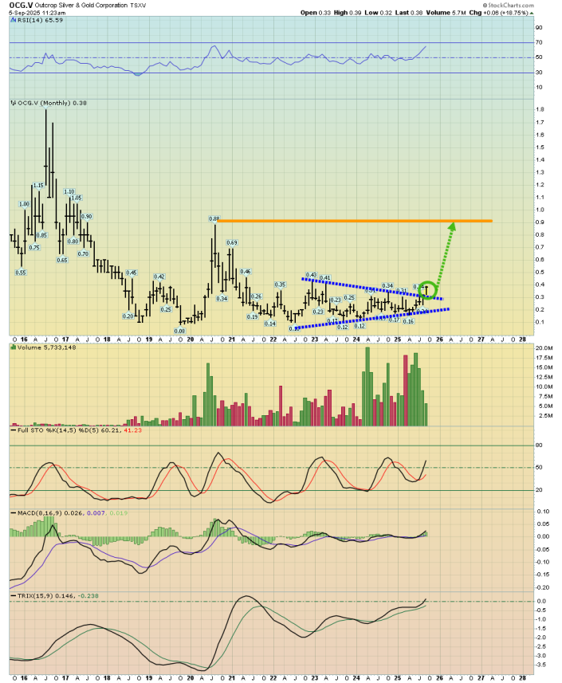This screenshot has height=683, width=562.
Task: Click the 0.45 price label in 2018
Action: tap(131, 273)
